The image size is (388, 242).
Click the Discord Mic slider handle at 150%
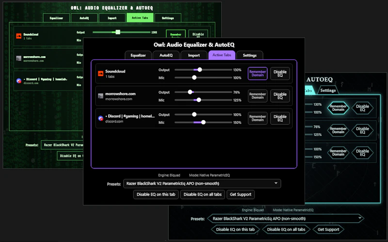203,122
